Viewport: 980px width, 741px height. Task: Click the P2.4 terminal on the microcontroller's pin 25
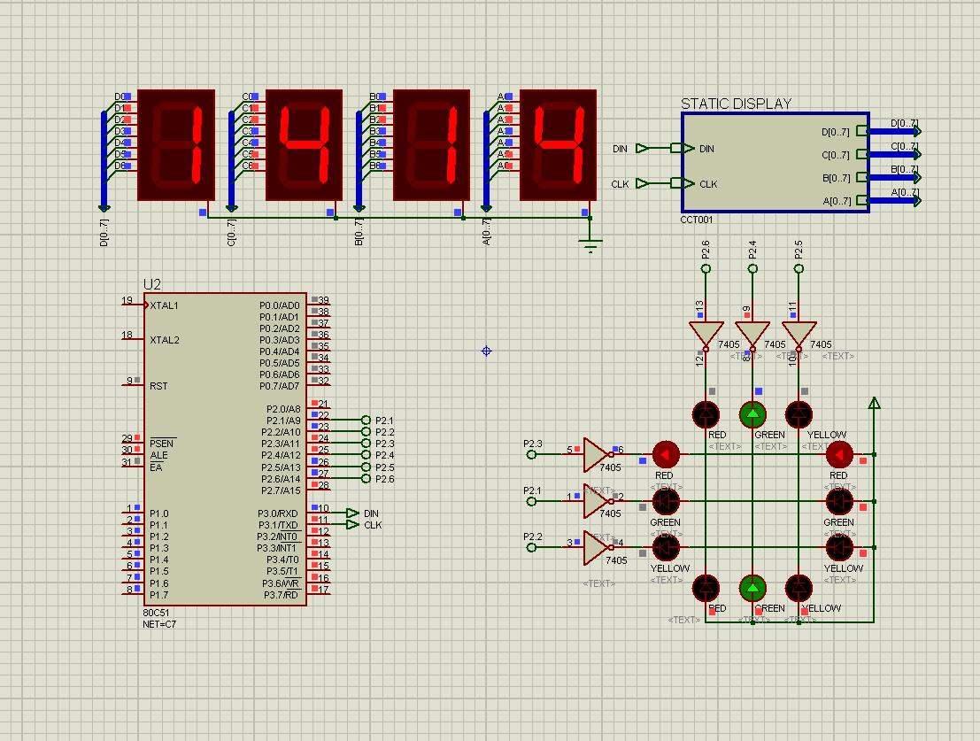tap(366, 455)
